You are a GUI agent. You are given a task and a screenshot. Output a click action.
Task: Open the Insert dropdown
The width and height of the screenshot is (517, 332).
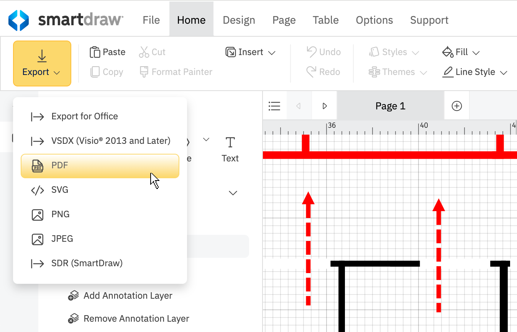pos(250,52)
